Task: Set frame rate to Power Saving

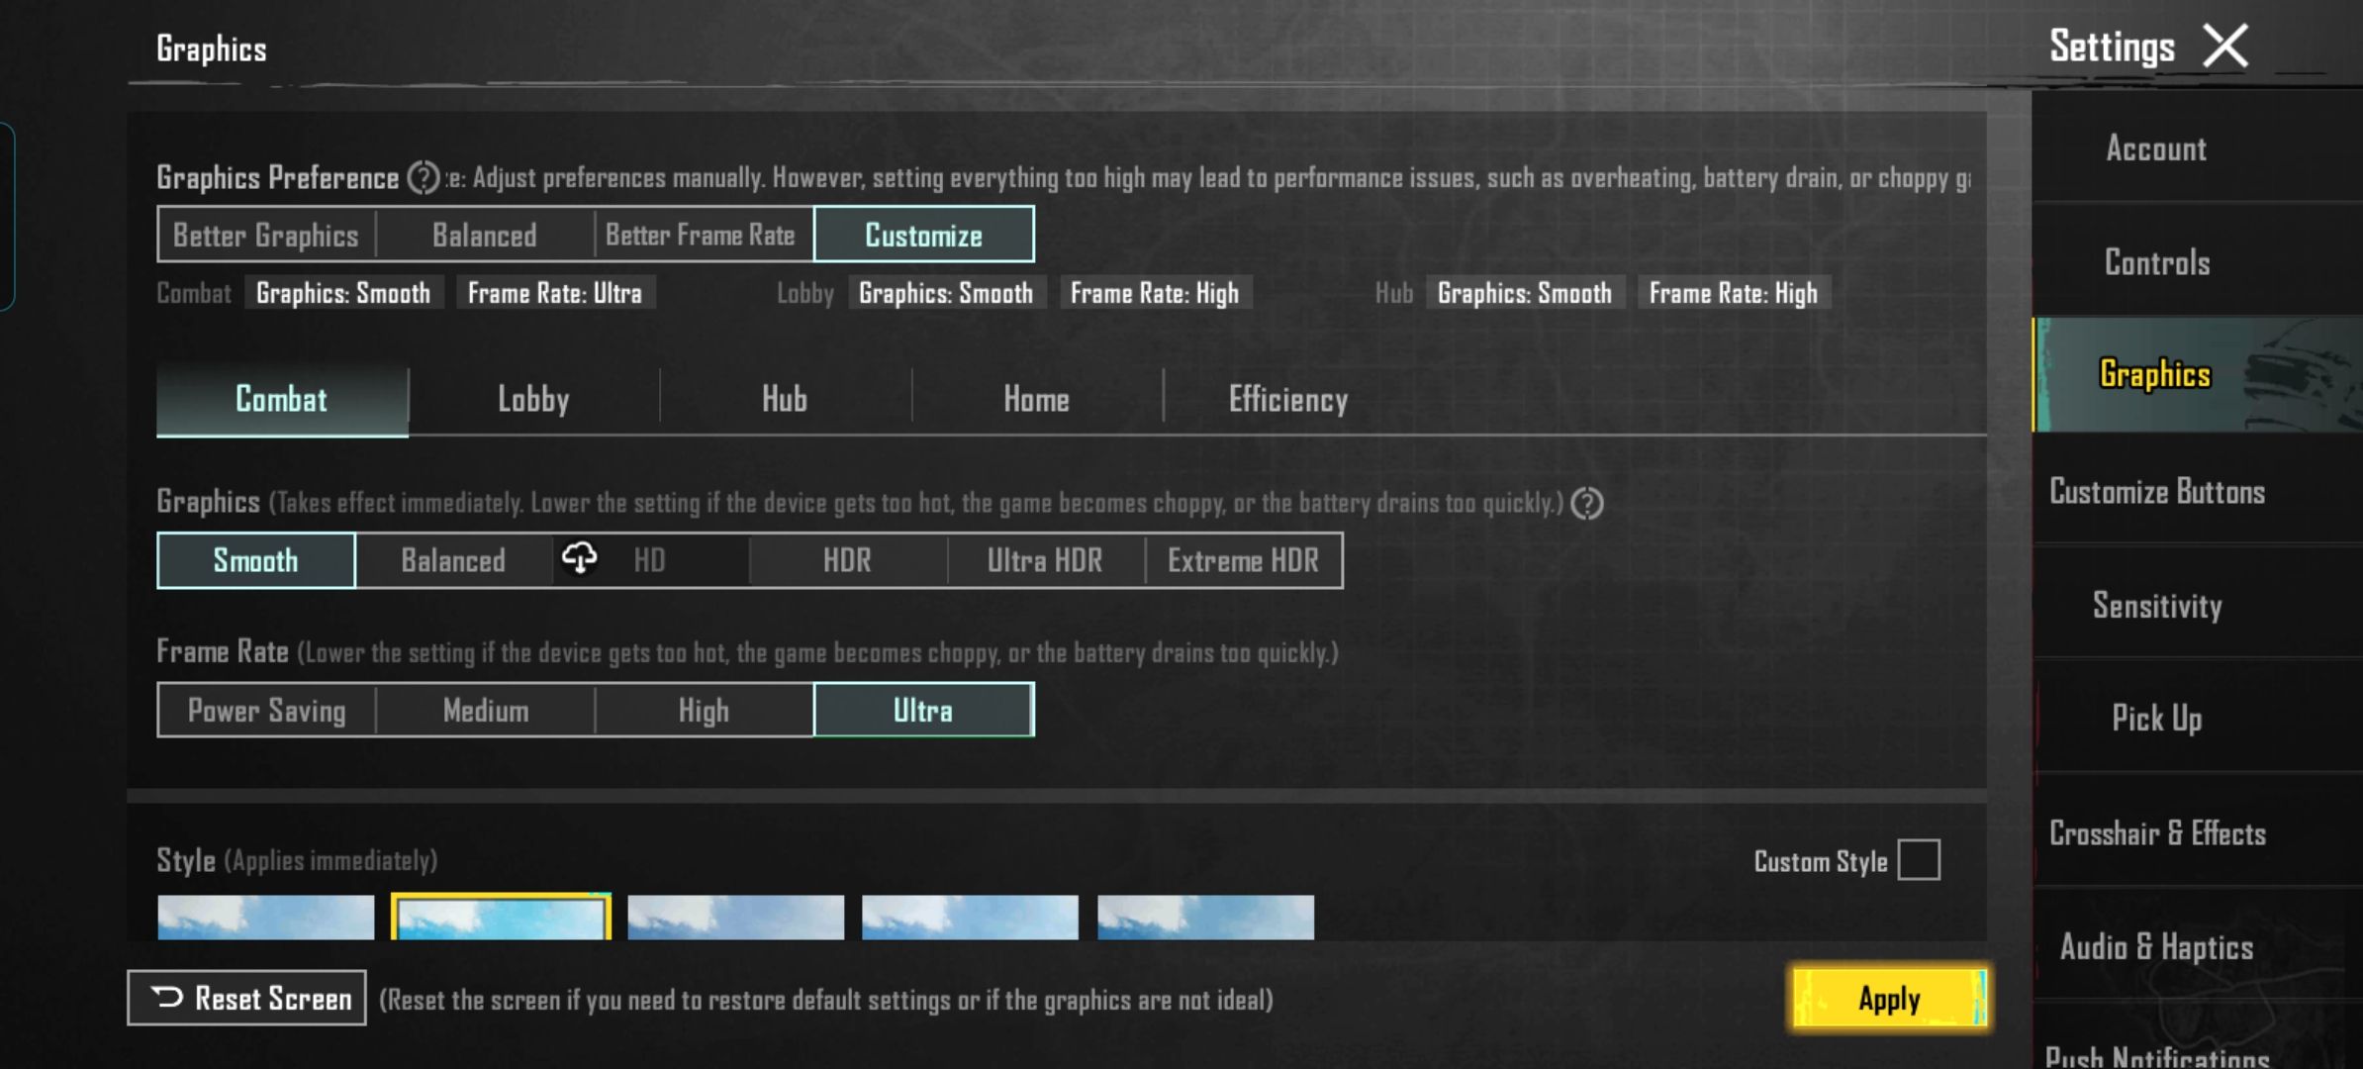Action: (267, 711)
